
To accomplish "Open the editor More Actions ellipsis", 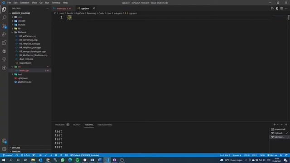I will click(286, 8).
